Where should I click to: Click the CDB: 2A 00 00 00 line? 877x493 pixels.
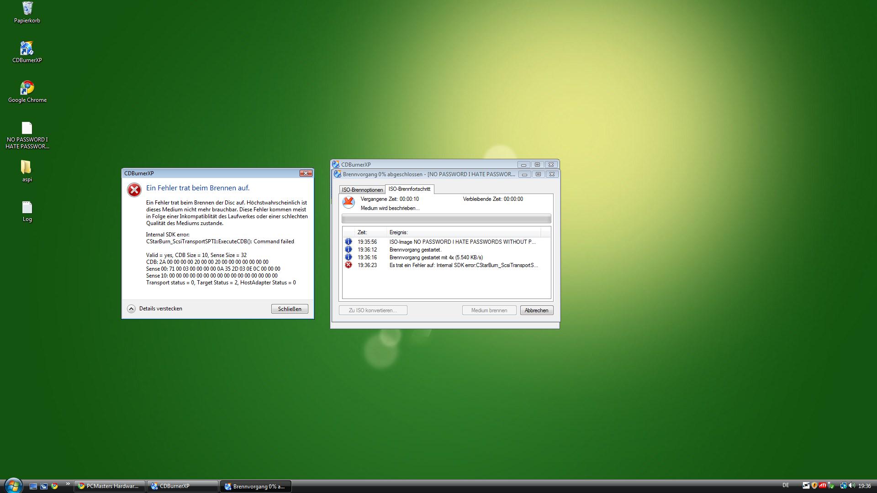pyautogui.click(x=207, y=262)
